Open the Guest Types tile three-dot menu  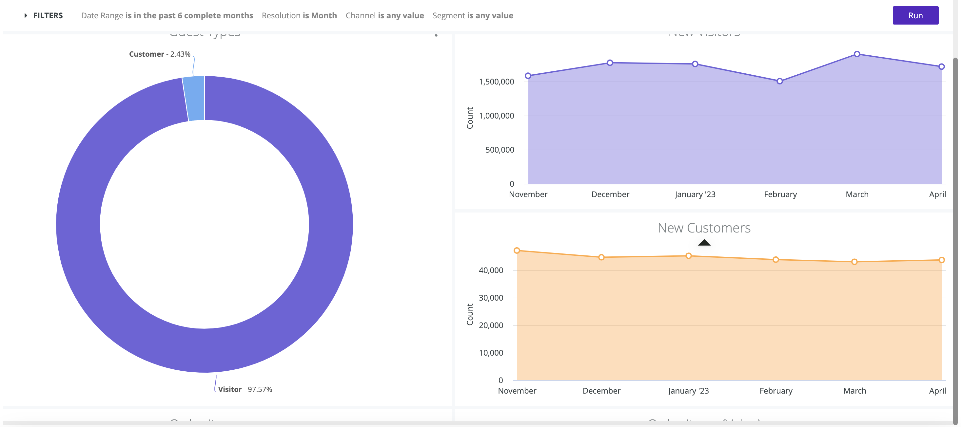436,35
